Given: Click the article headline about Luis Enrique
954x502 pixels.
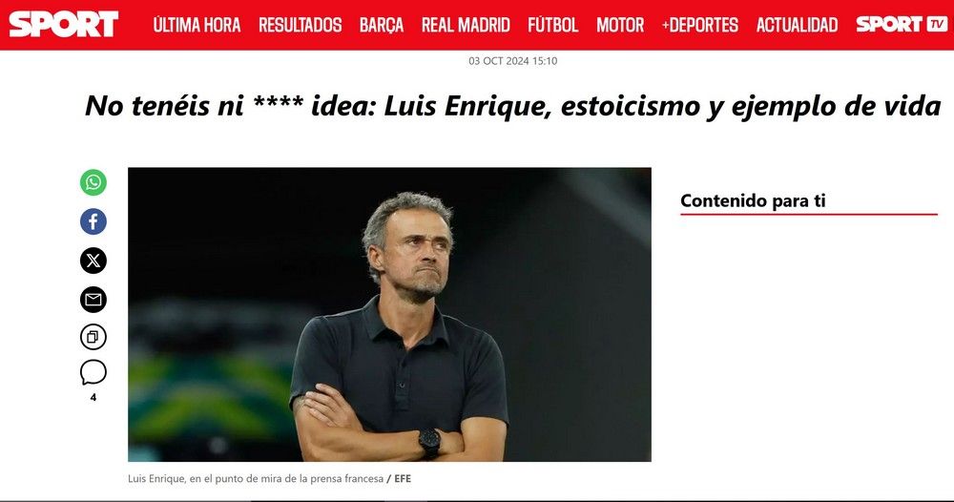Looking at the screenshot, I should 513,106.
